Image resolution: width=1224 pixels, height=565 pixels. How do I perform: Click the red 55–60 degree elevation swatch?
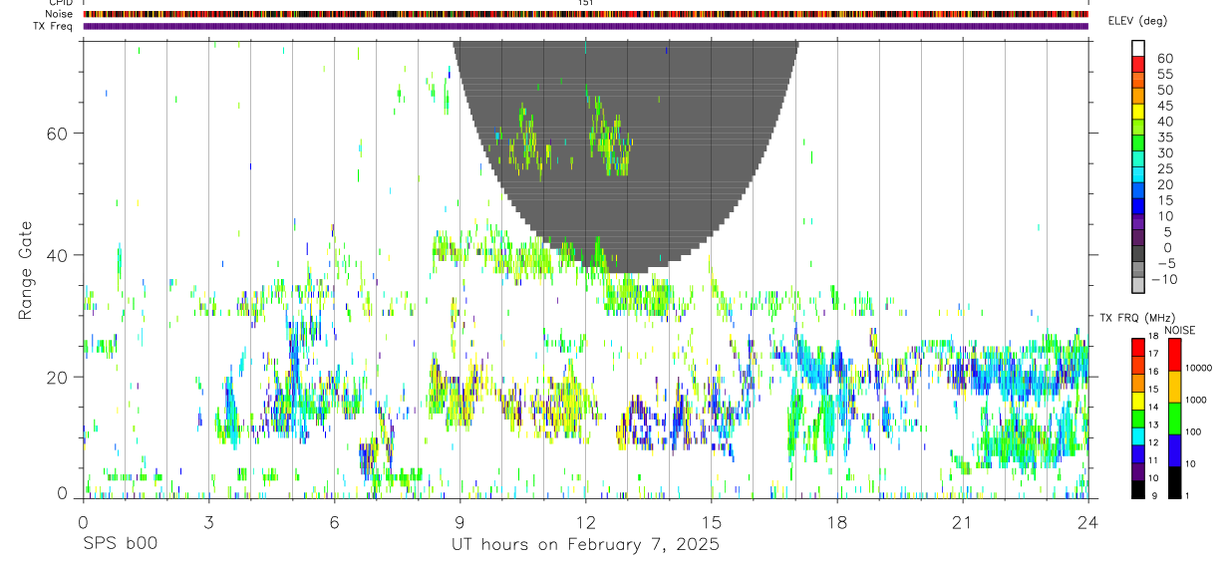(1138, 65)
